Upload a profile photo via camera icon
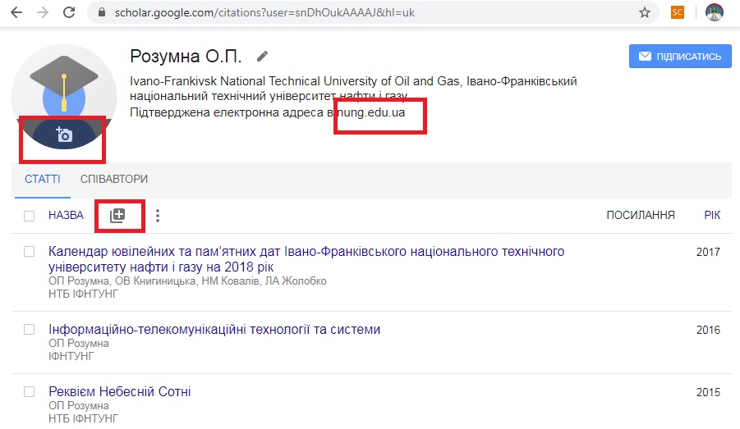This screenshot has width=740, height=429. click(x=64, y=135)
